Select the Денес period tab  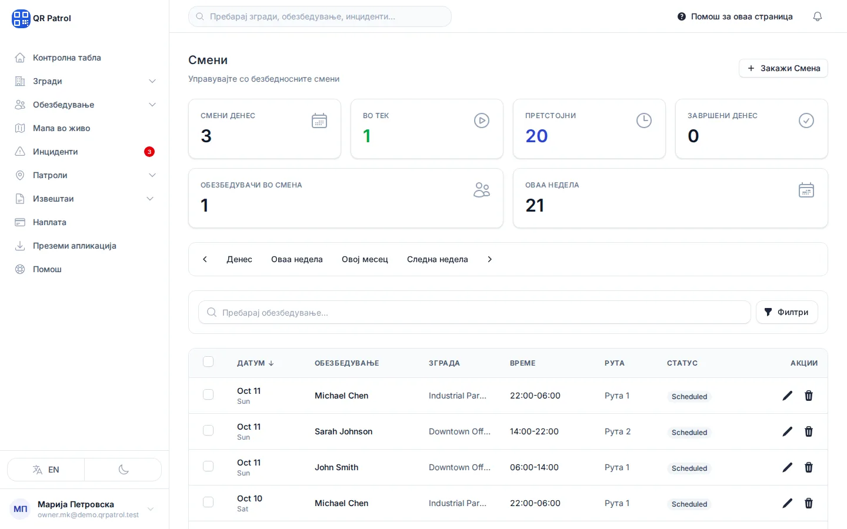tap(239, 259)
